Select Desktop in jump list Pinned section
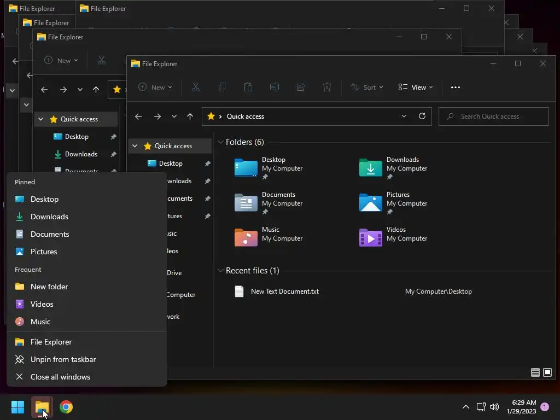Screen dimensions: 560x420 [87, 199]
